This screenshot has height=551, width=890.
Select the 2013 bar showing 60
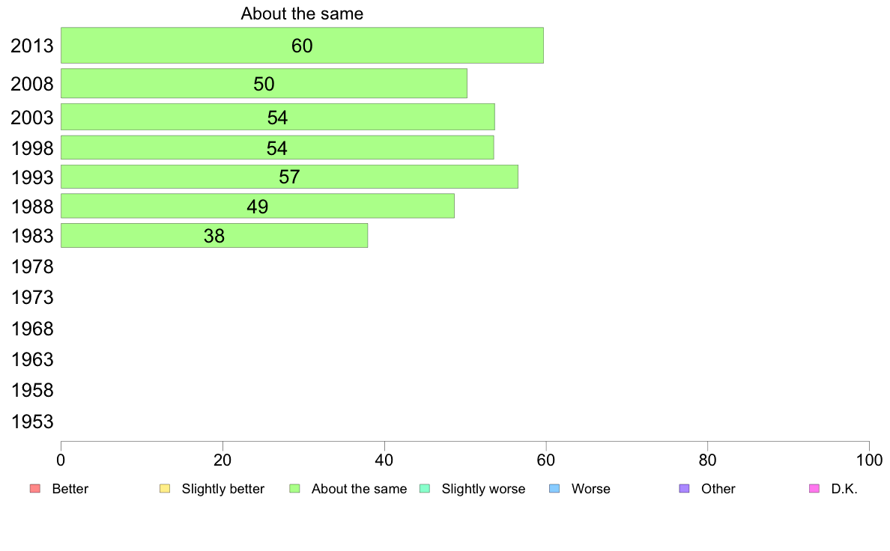tap(302, 46)
